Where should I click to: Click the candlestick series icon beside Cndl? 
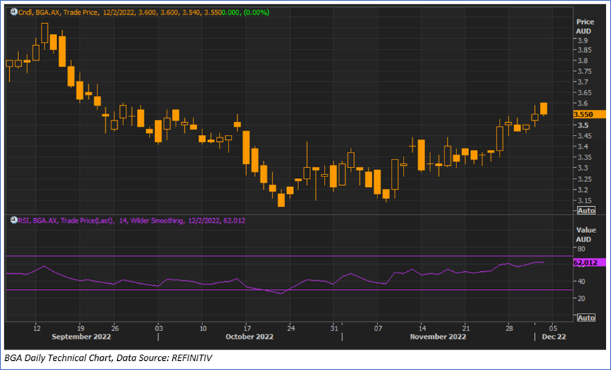[x=13, y=13]
